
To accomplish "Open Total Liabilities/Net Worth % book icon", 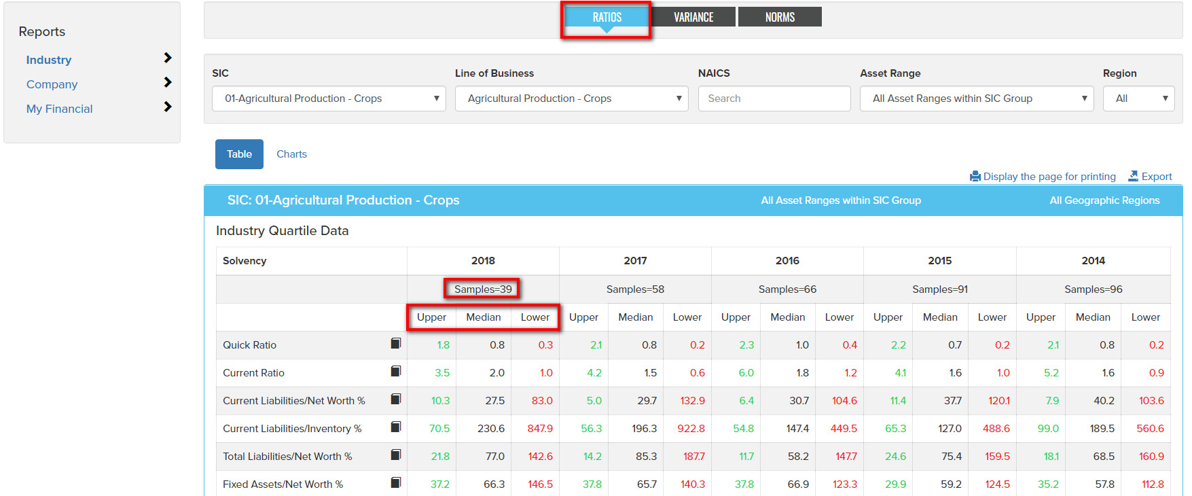I will (x=396, y=455).
